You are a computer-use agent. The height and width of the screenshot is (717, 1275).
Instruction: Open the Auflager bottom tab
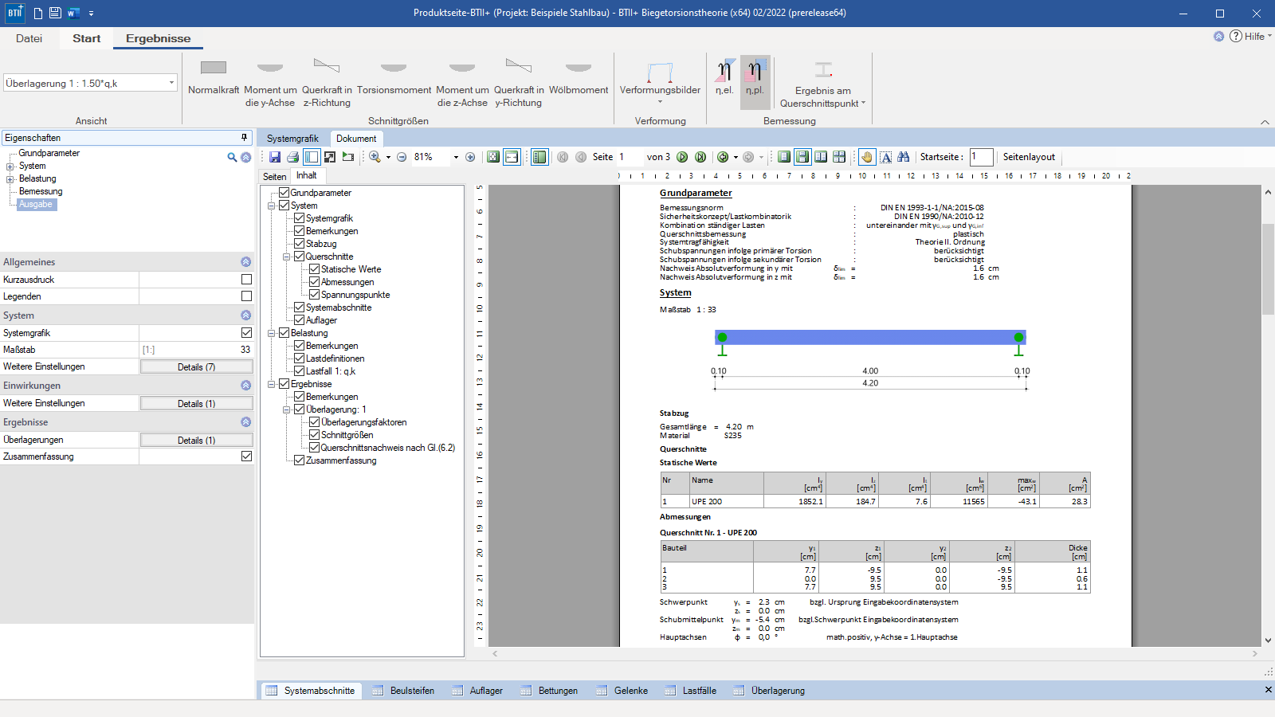(x=477, y=691)
